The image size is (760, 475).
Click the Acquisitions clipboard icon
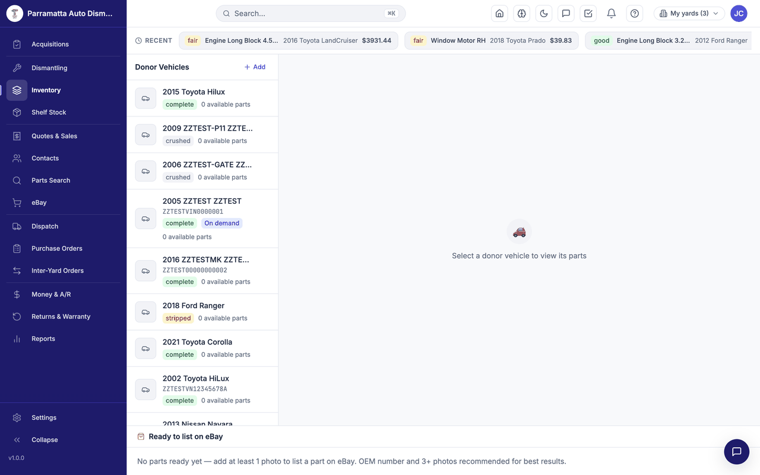(x=17, y=44)
